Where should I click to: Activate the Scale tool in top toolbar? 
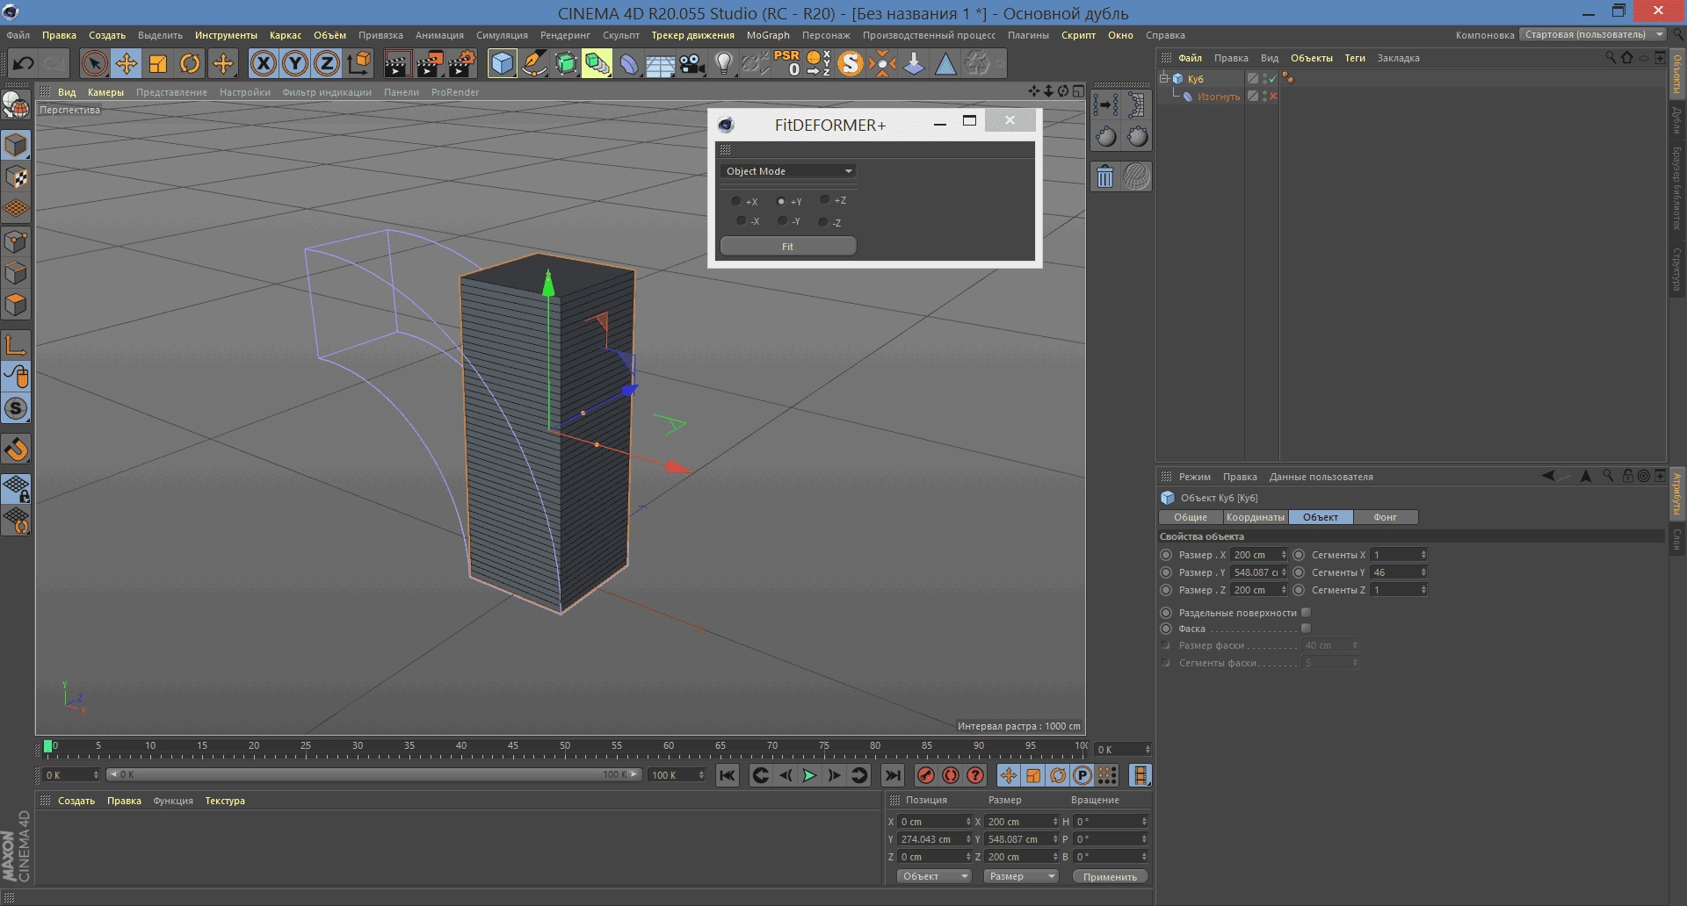click(x=158, y=63)
